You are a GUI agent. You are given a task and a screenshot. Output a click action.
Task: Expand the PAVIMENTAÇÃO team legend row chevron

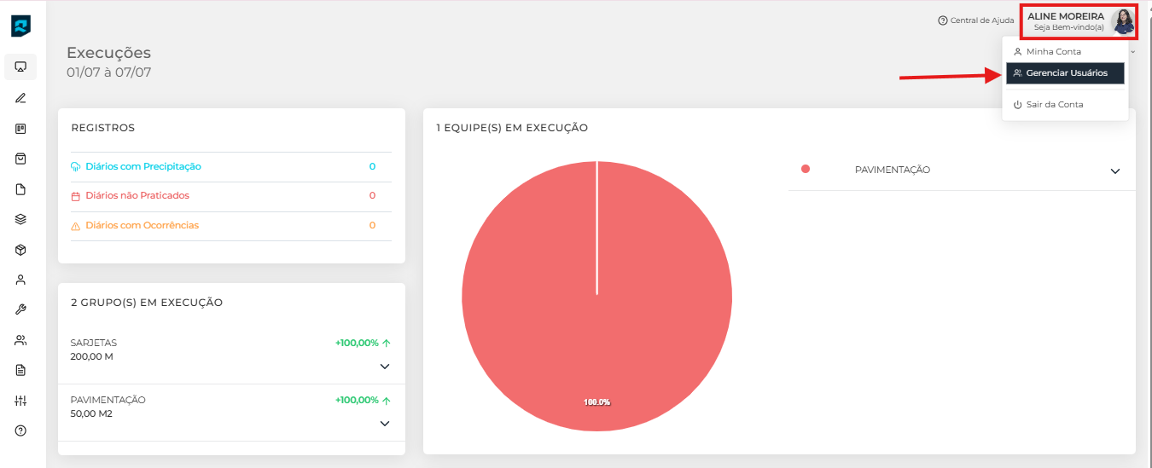tap(1114, 171)
